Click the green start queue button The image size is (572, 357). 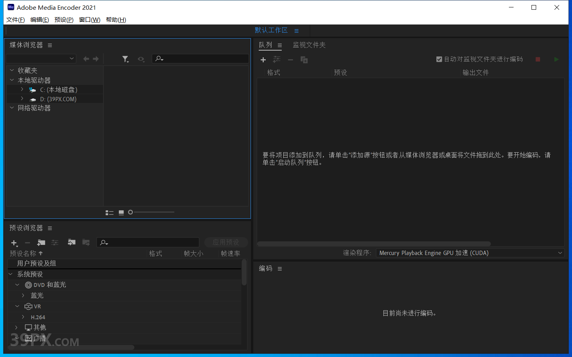(556, 60)
